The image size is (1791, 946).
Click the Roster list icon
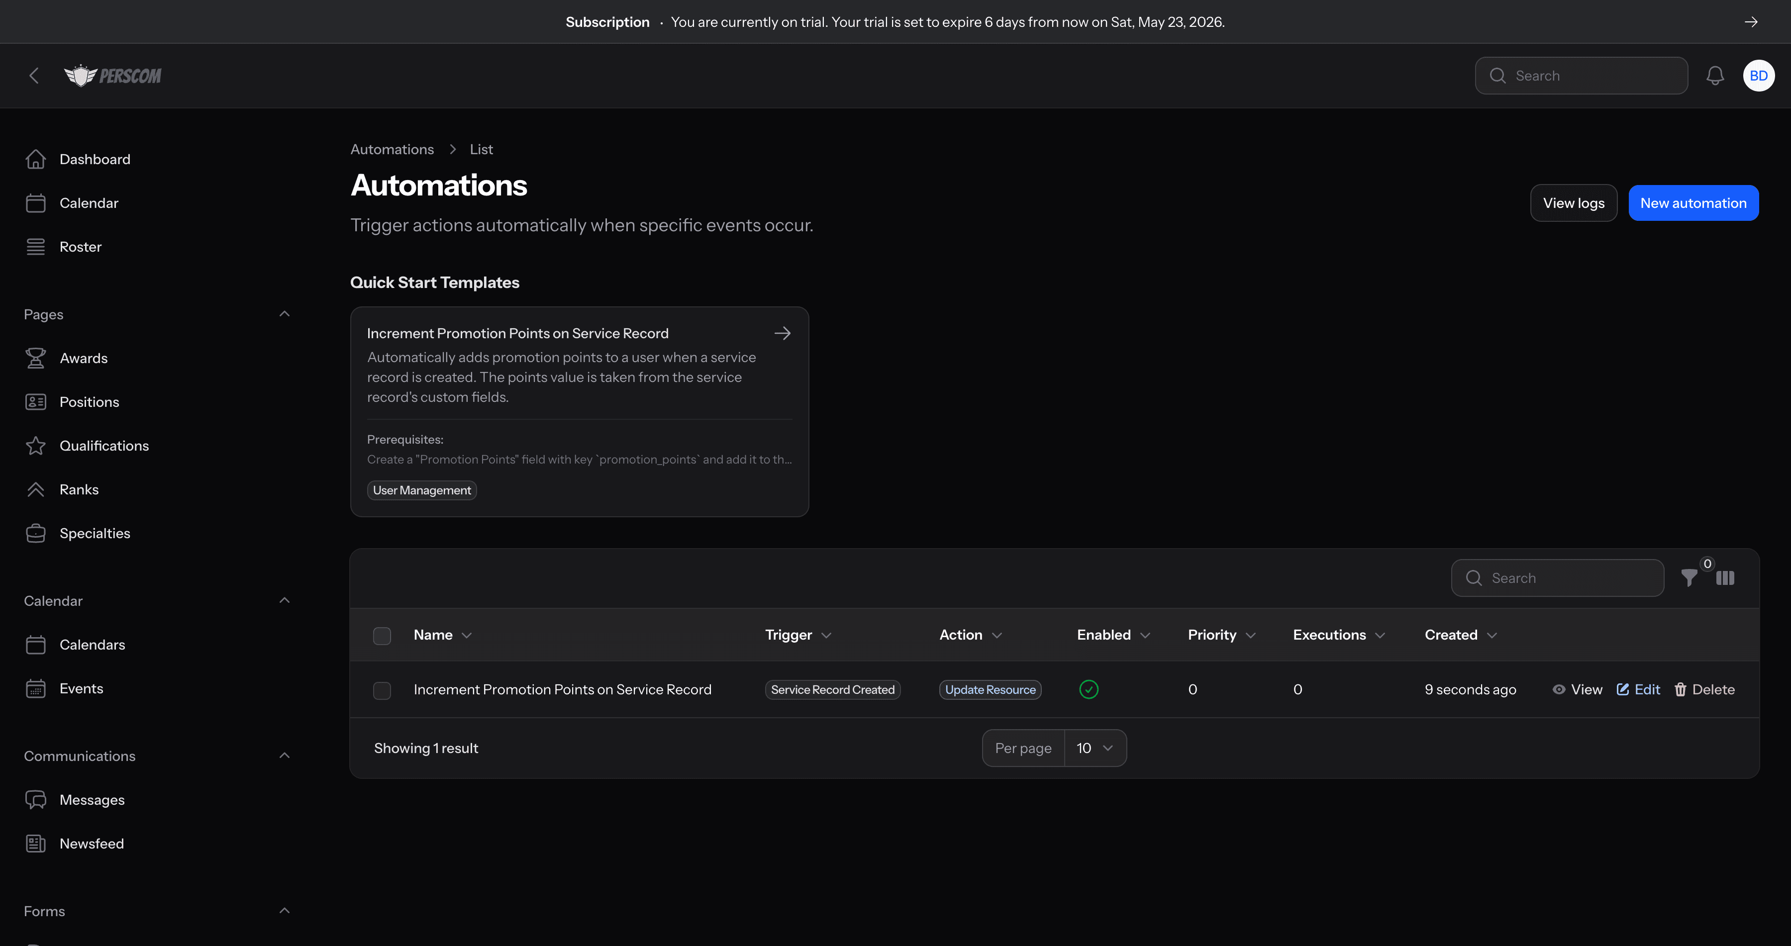point(35,247)
